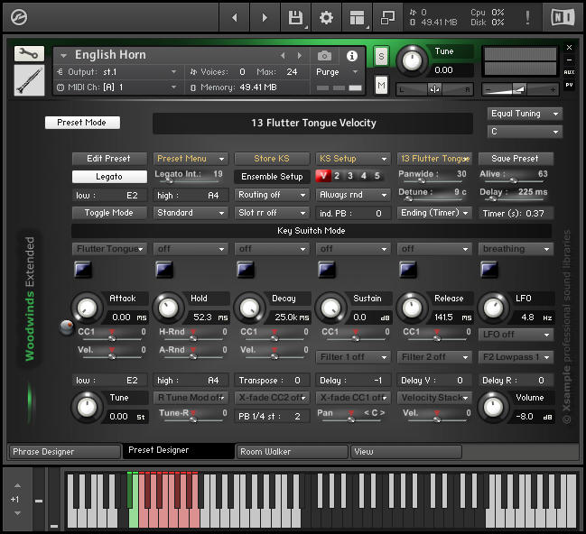The width and height of the screenshot is (586, 534).
Task: Click the Toggle Mode button
Action: (x=109, y=213)
